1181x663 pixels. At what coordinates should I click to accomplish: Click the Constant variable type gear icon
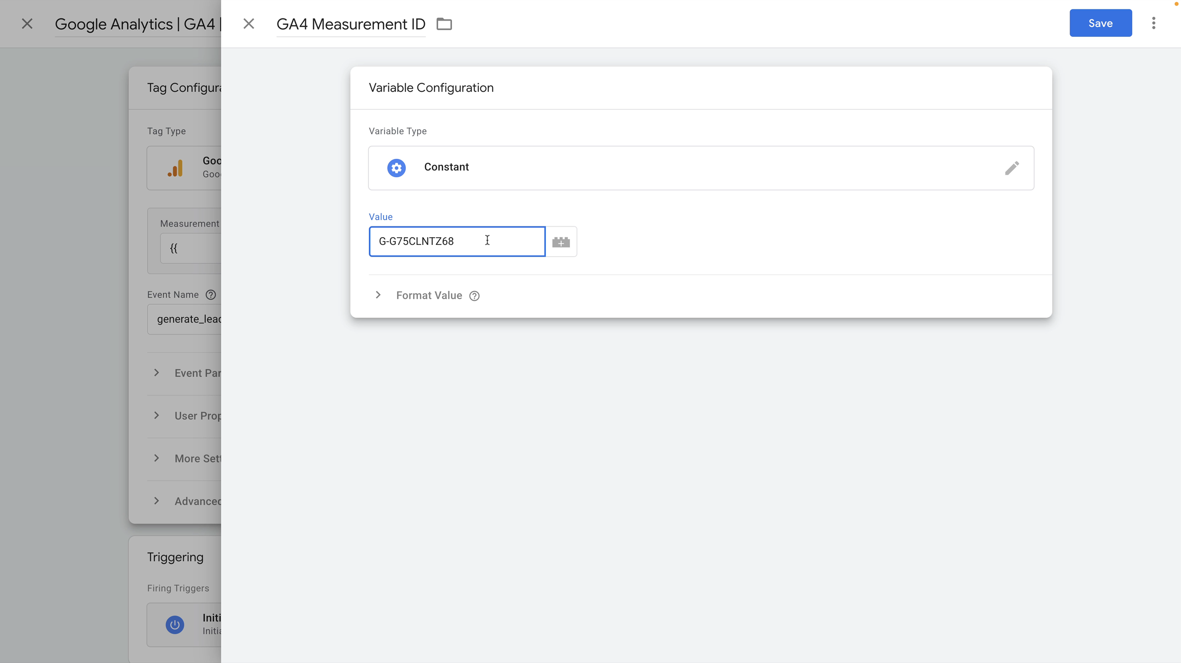[x=396, y=168]
